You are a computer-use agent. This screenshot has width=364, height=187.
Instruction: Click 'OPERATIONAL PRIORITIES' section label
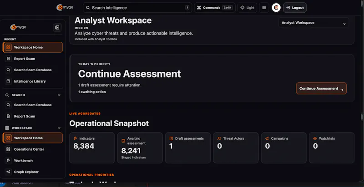[92, 175]
